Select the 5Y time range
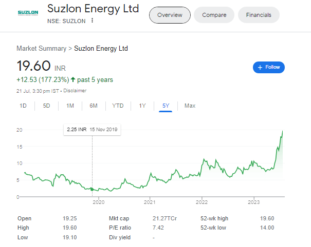Screen dimensions: 311x247 click(x=166, y=106)
